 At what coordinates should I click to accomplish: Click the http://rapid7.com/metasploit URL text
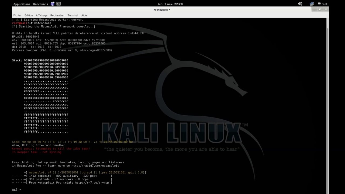point(95,166)
